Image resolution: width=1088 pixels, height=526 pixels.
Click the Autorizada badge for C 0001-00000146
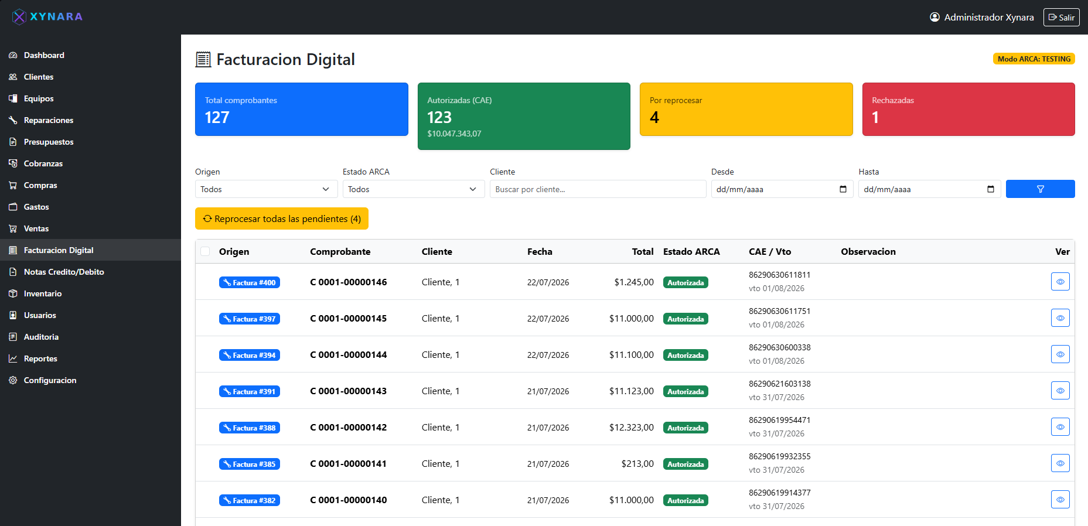point(685,282)
